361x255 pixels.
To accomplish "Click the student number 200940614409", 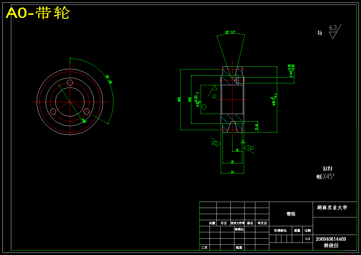I will (x=331, y=239).
